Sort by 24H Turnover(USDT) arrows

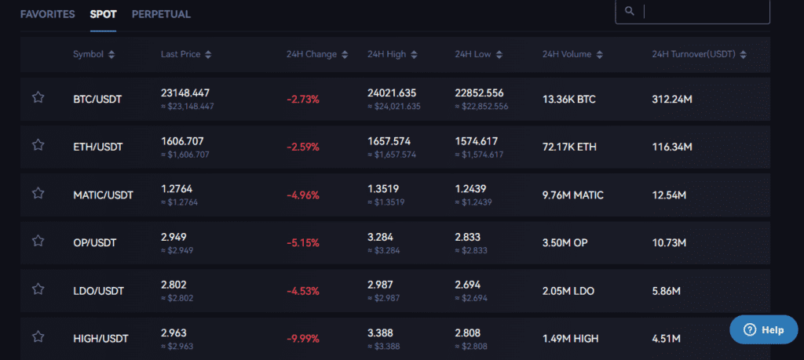point(743,54)
